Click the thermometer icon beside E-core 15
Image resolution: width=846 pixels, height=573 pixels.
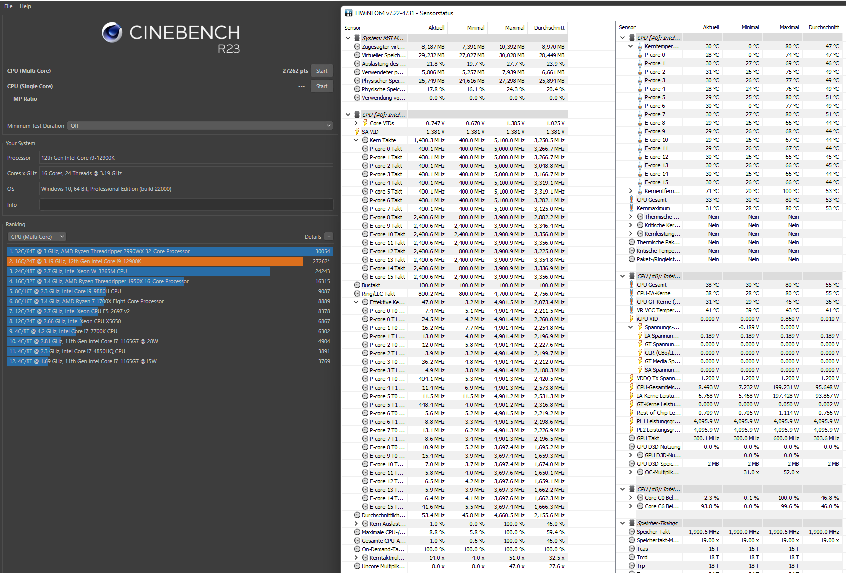(x=640, y=182)
